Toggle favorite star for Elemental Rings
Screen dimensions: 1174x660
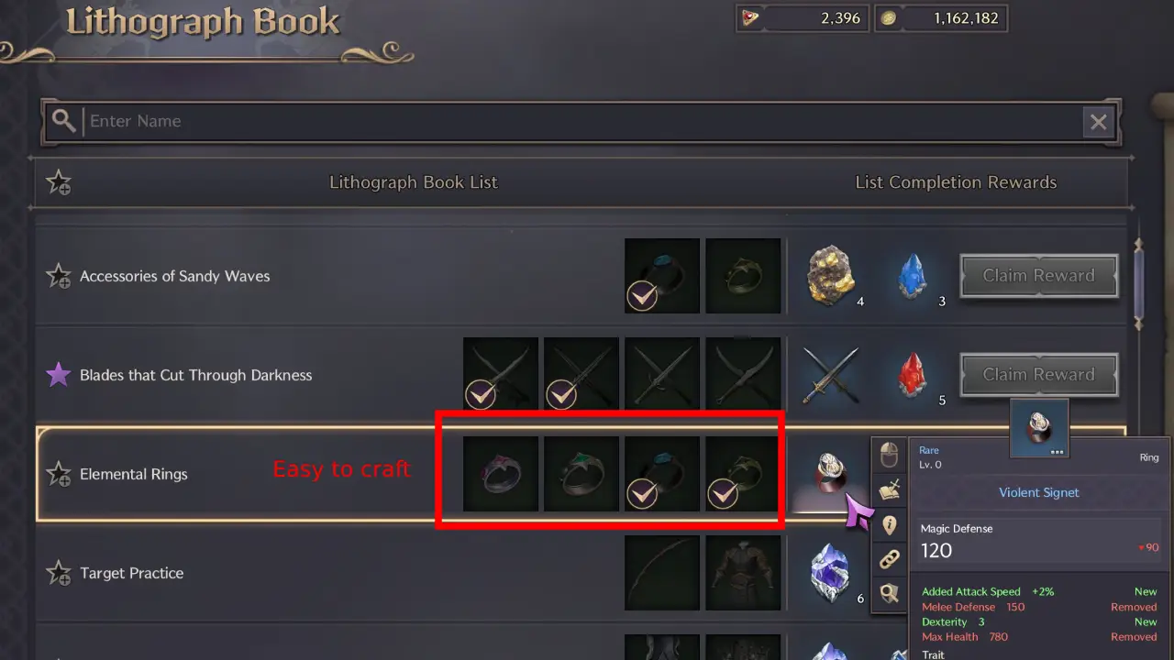point(59,474)
